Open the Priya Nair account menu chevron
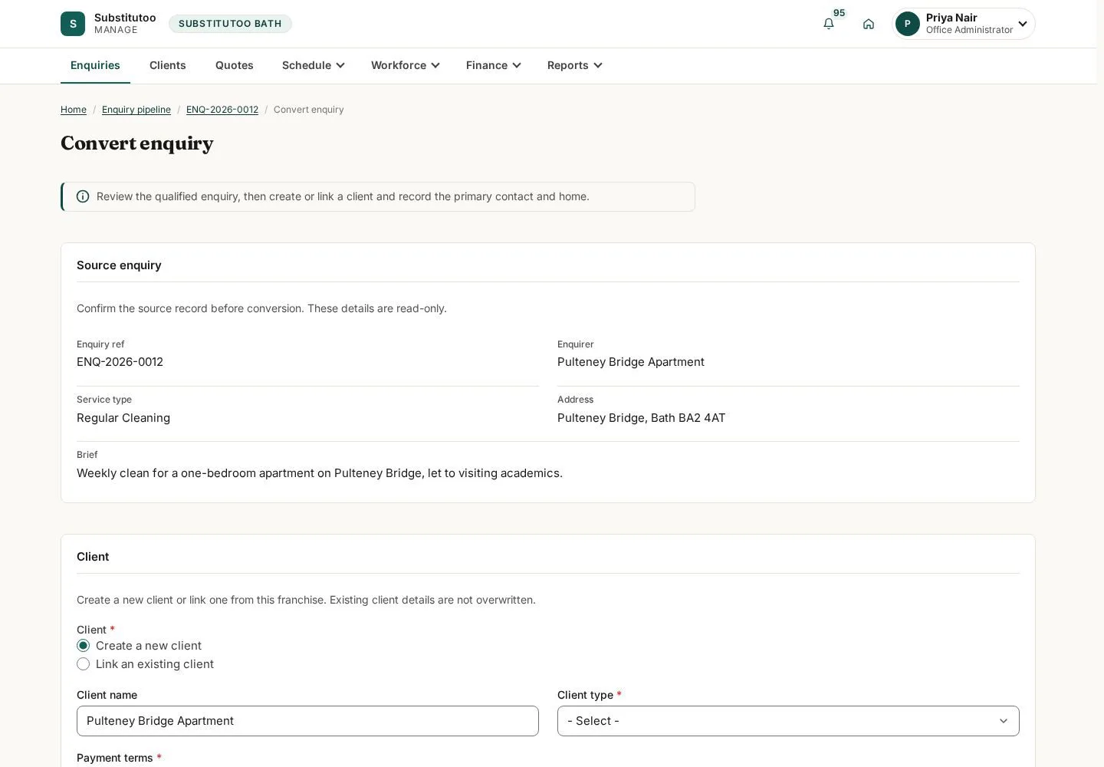1104x767 pixels. pos(1023,24)
